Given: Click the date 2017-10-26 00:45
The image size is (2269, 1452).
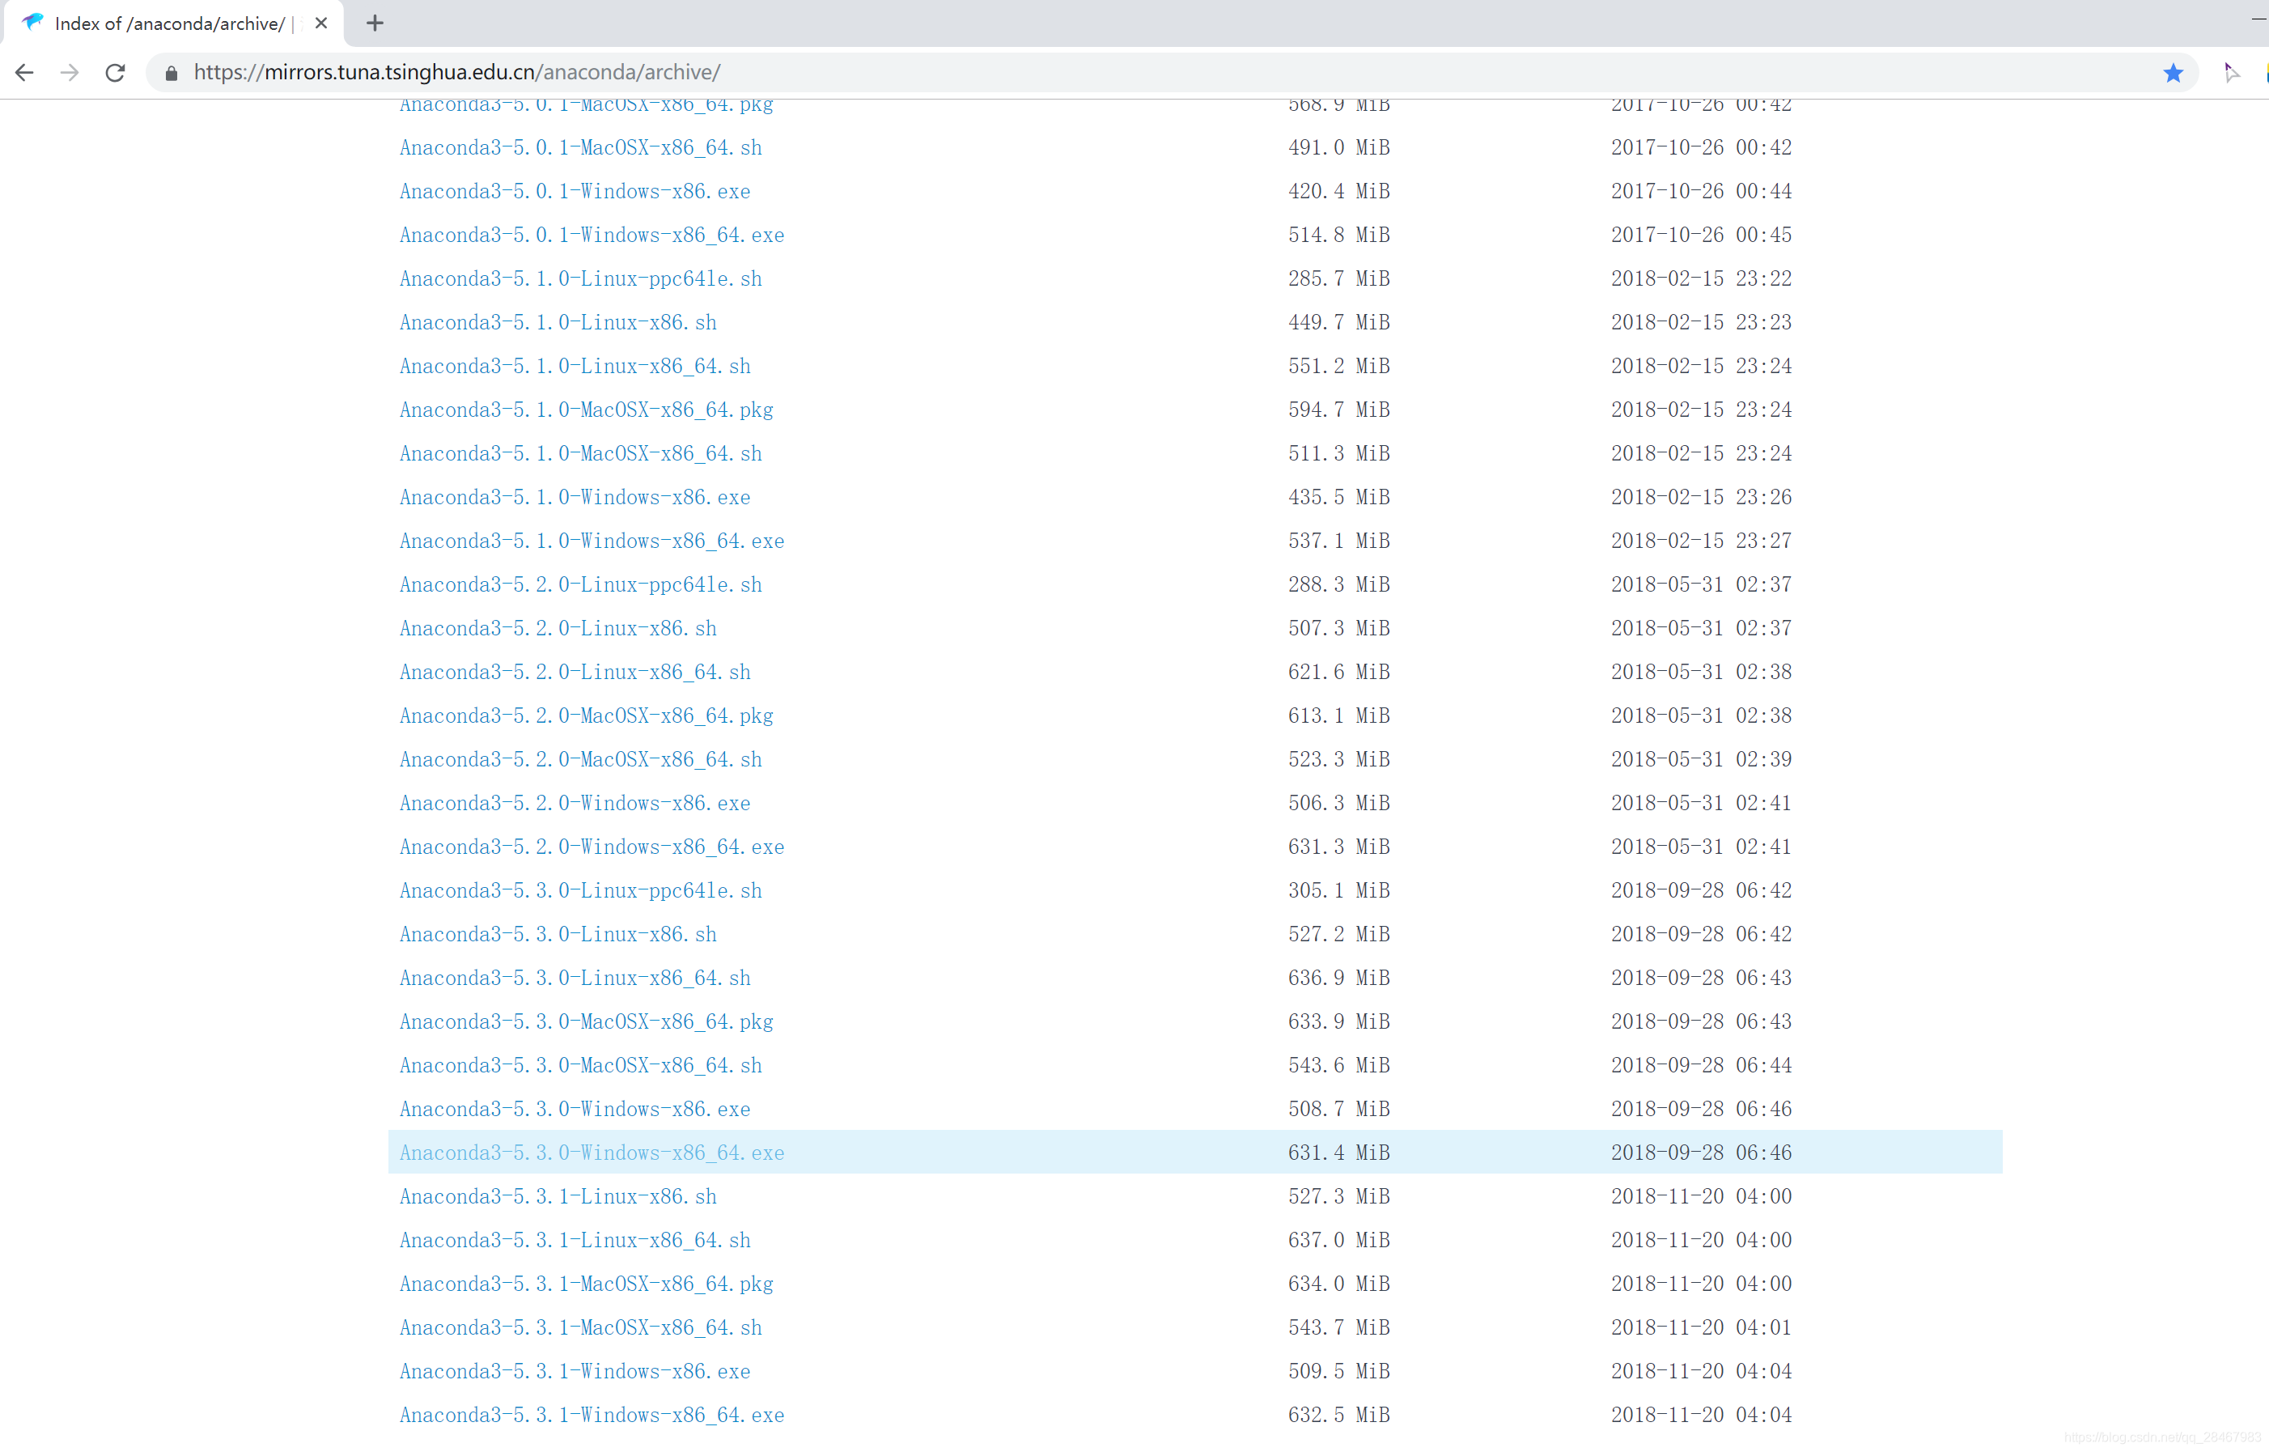Looking at the screenshot, I should coord(1702,235).
